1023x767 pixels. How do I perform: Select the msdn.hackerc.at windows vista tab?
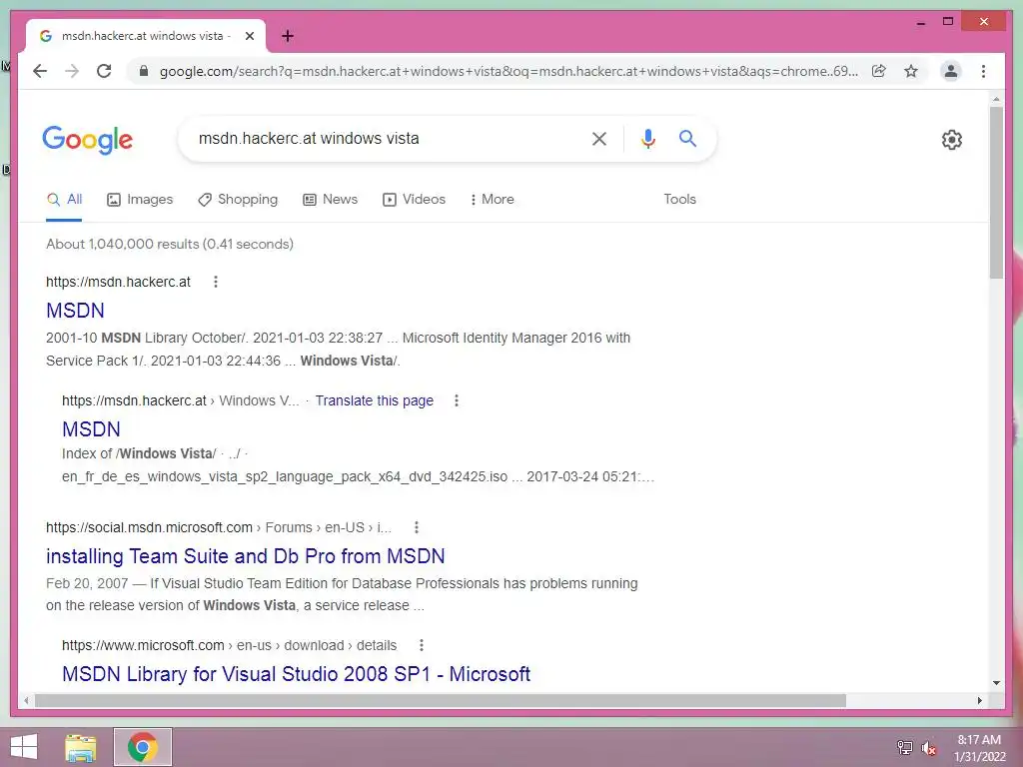click(x=146, y=36)
